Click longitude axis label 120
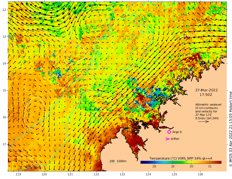This screenshot has width=232, height=179. (x=44, y=175)
